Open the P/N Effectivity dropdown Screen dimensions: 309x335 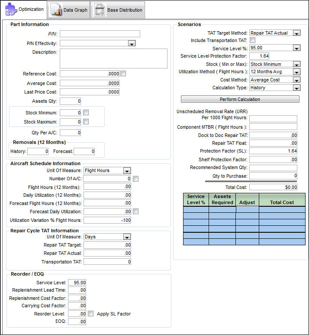pos(132,44)
